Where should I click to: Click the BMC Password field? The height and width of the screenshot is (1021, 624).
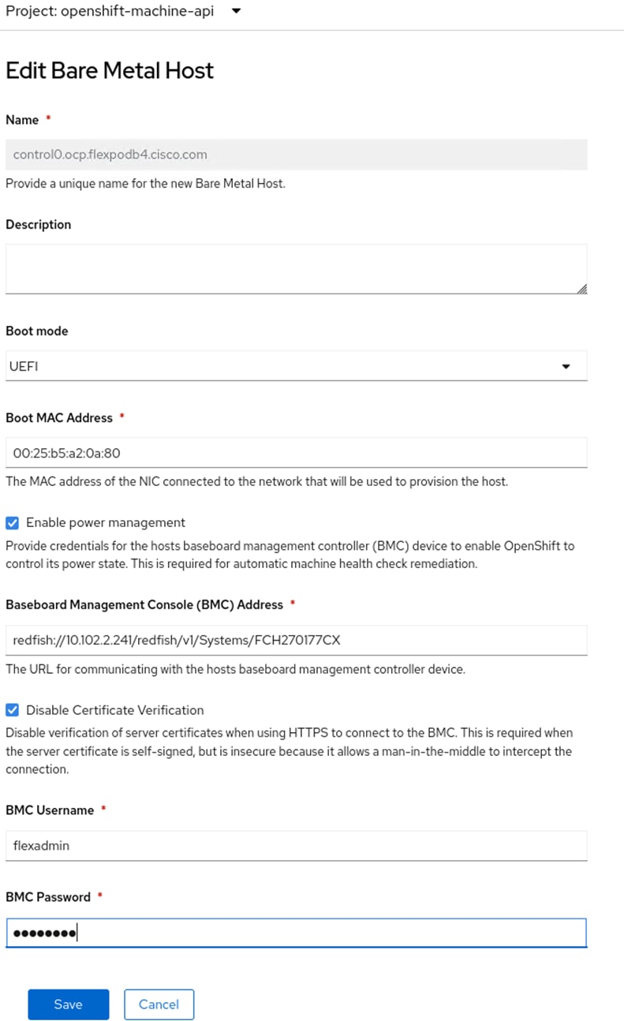[297, 933]
